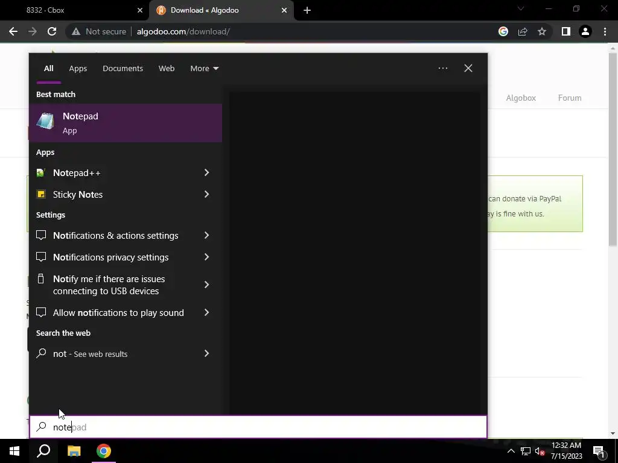This screenshot has height=463, width=618.
Task: Expand Sticky Notes result arrow
Action: click(206, 194)
